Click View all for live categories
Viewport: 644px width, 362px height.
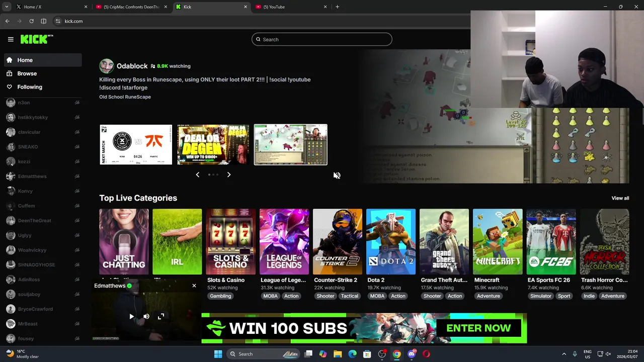(620, 198)
